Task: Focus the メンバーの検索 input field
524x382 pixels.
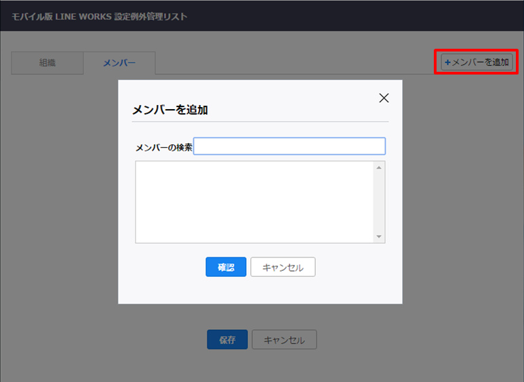Action: click(x=289, y=146)
